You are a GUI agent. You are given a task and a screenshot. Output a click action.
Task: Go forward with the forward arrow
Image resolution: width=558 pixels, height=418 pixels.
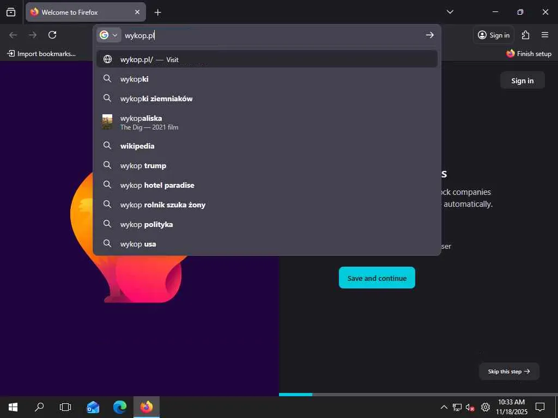coord(33,35)
